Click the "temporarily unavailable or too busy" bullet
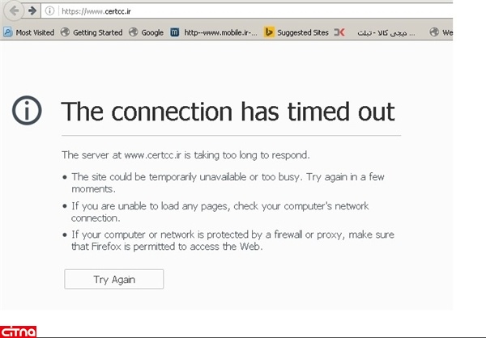Image resolution: width=486 pixels, height=338 pixels. coord(227,182)
